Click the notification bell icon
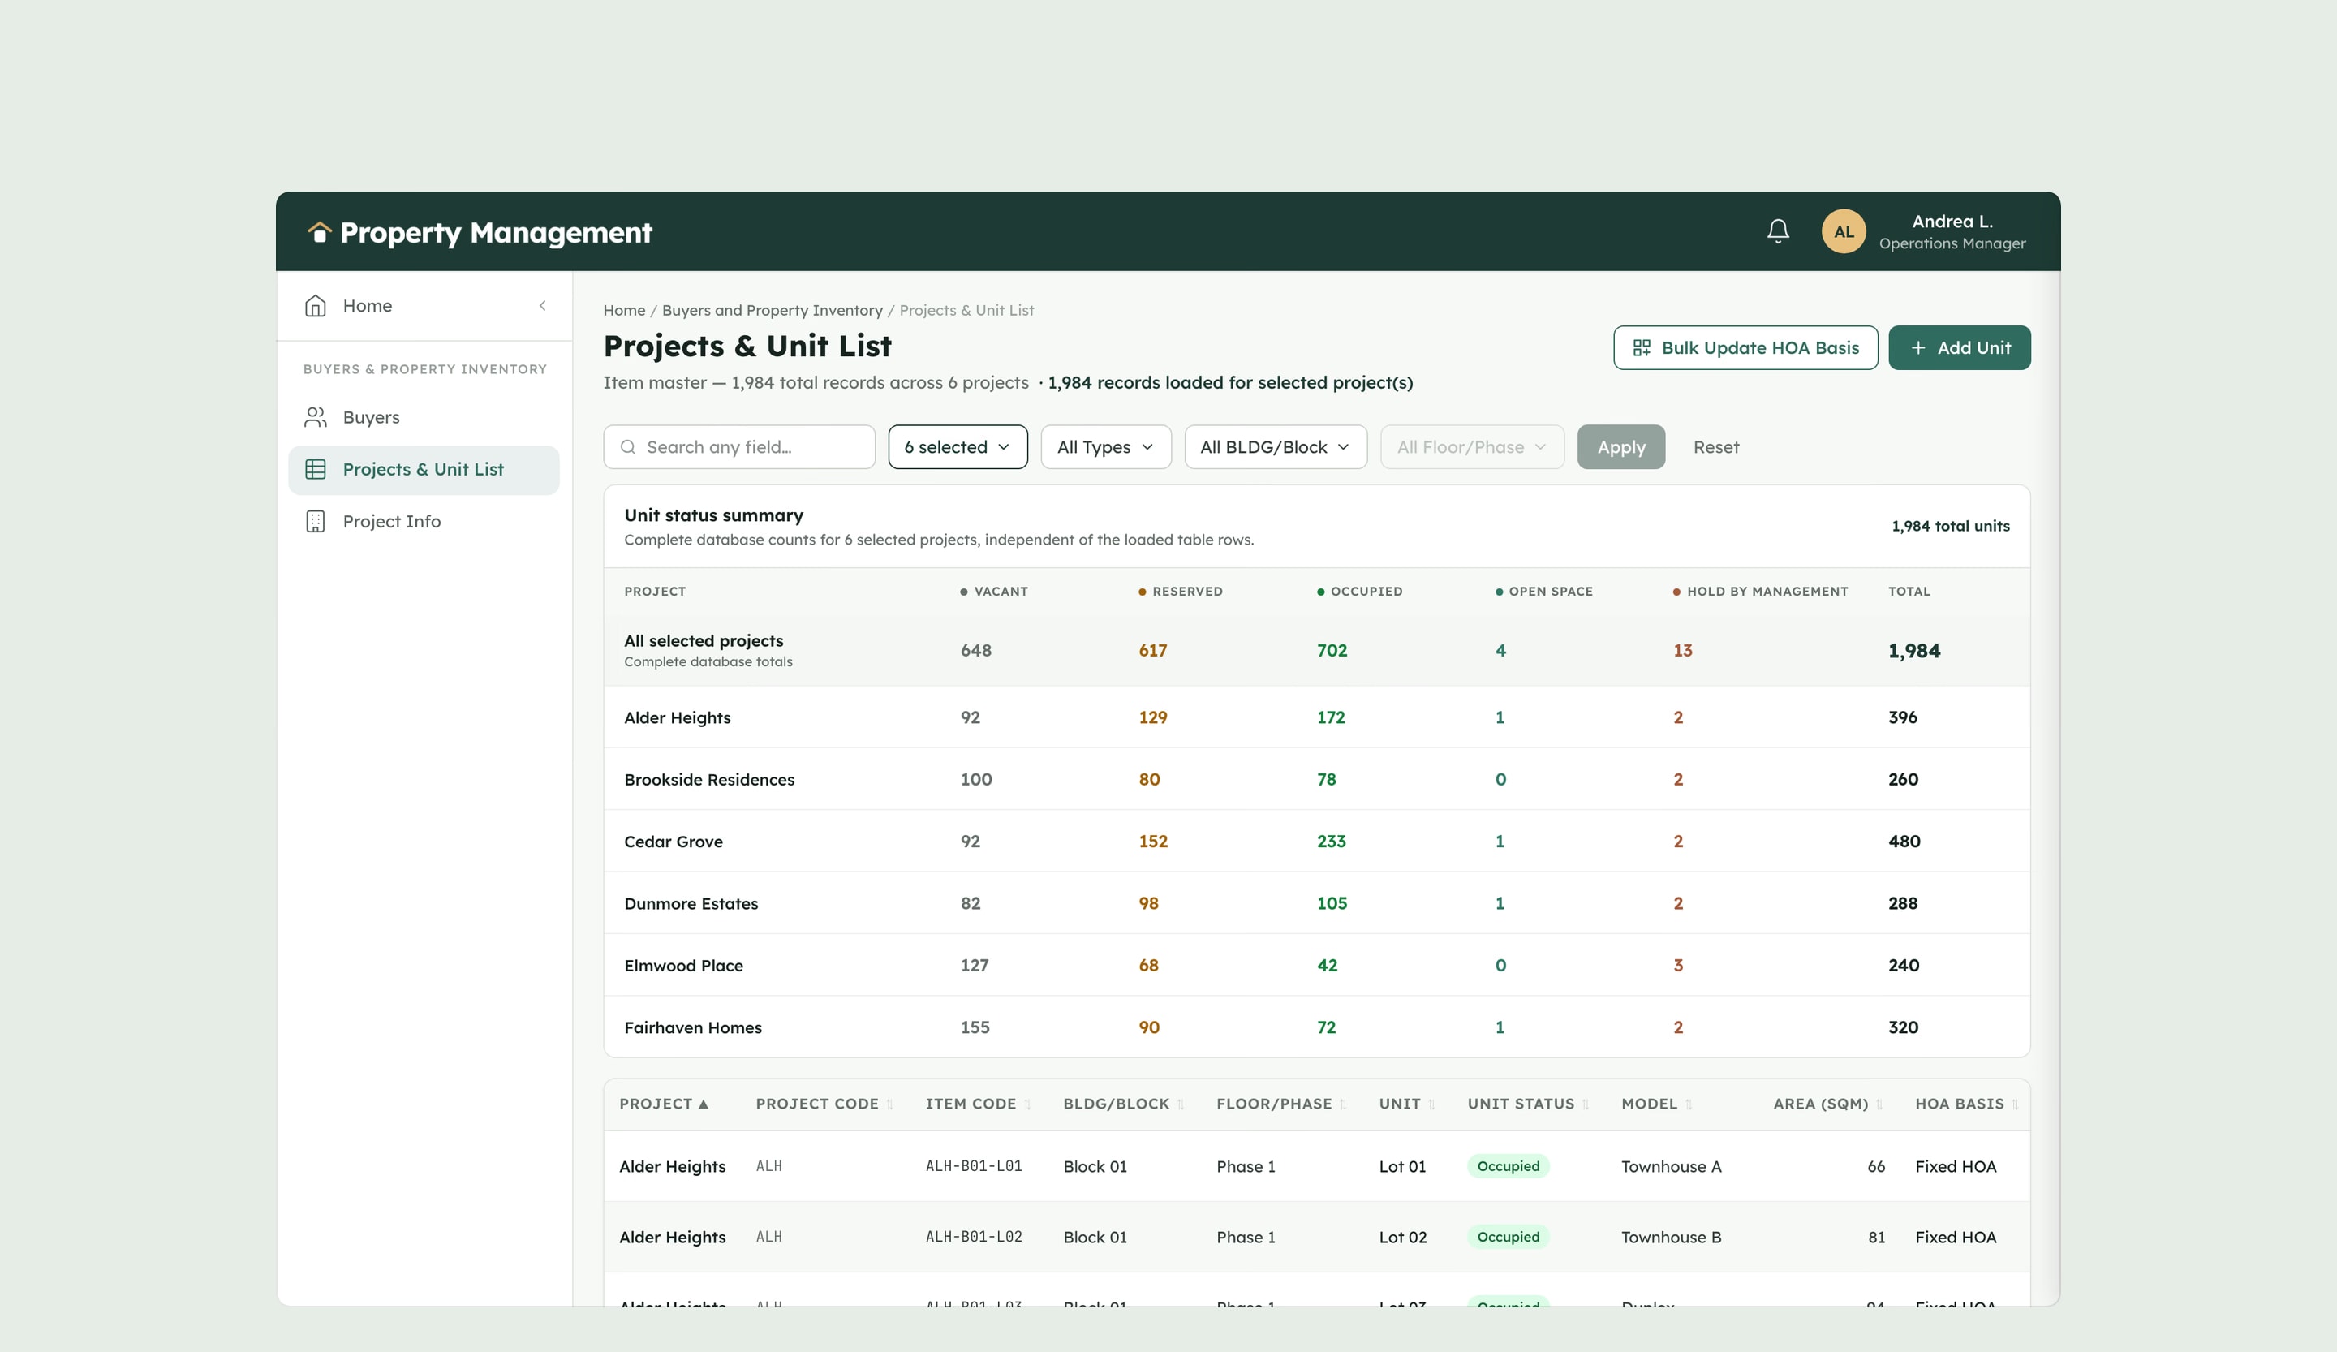The width and height of the screenshot is (2337, 1352). 1778,231
